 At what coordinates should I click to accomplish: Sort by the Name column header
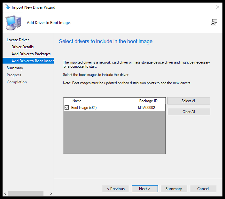coord(104,101)
